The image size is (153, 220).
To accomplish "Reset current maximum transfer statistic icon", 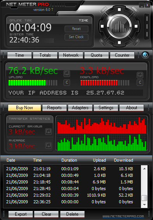I will point(49,131).
